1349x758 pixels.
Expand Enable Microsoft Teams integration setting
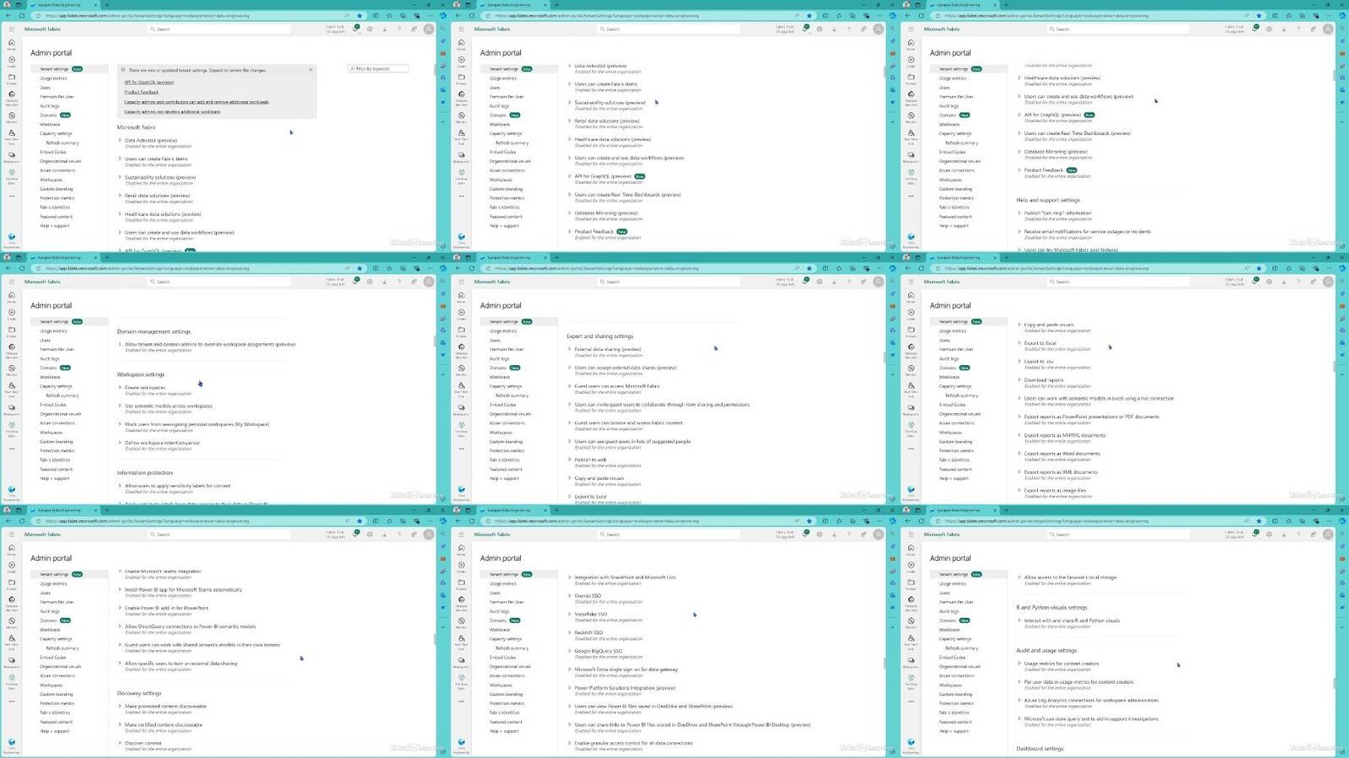(120, 572)
